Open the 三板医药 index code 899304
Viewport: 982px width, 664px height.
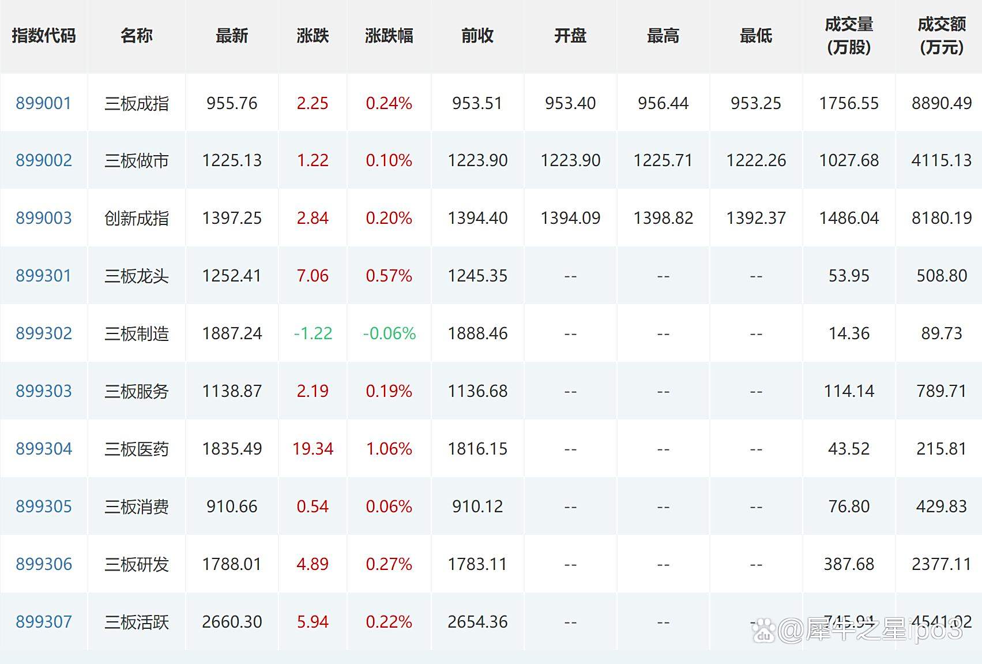tap(43, 448)
